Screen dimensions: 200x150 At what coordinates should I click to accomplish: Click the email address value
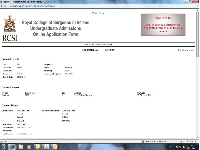tap(24, 134)
